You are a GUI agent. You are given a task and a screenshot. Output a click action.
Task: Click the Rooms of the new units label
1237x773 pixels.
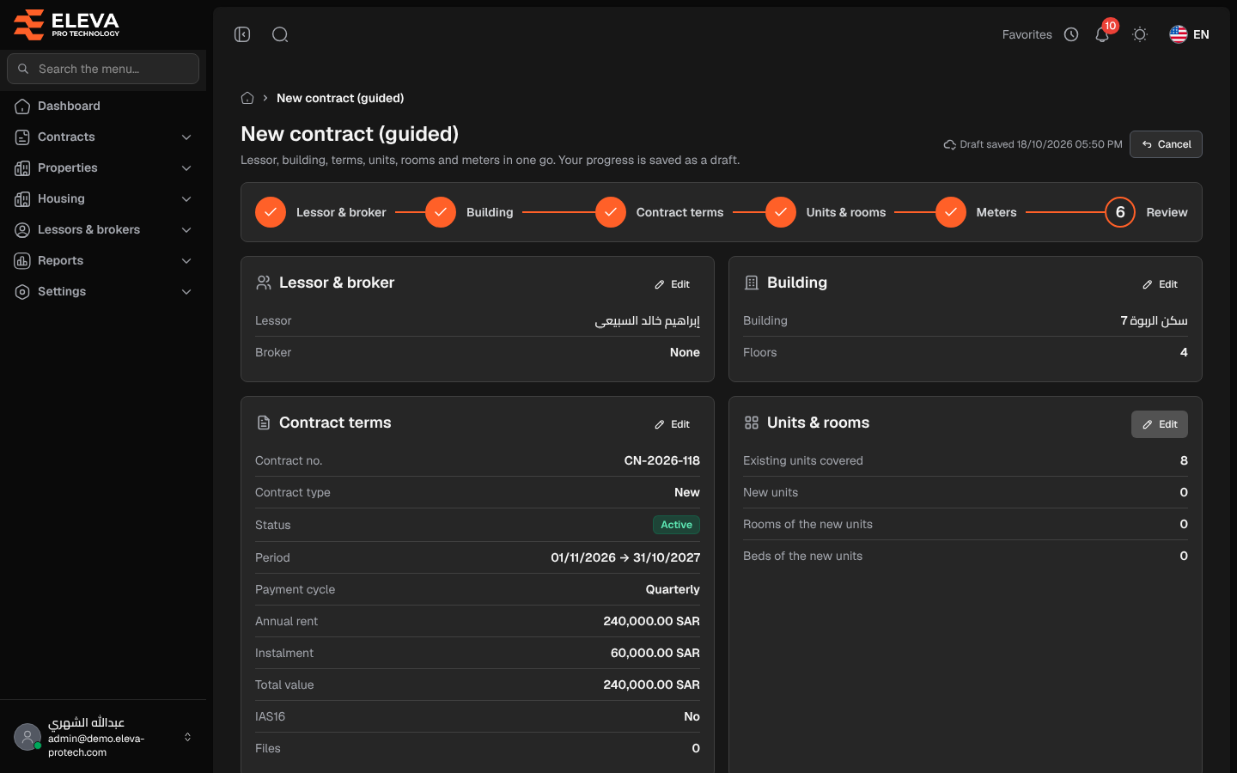807,524
